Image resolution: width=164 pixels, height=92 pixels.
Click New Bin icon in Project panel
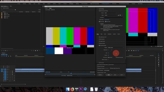(x=36, y=51)
